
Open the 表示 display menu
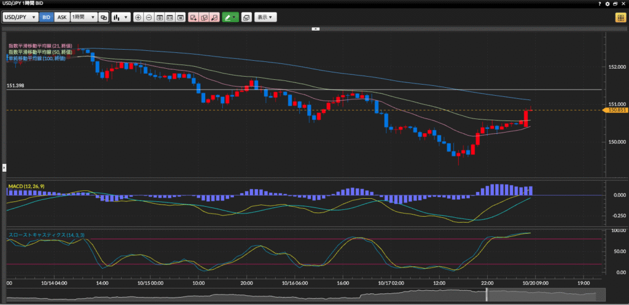tap(266, 17)
